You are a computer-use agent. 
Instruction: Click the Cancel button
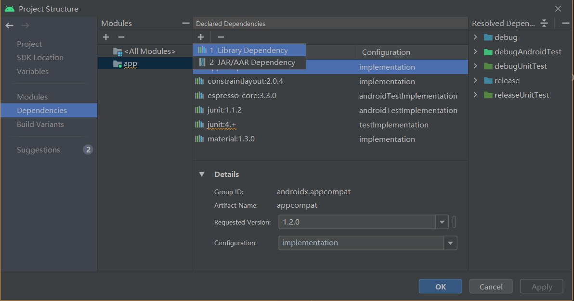point(491,287)
